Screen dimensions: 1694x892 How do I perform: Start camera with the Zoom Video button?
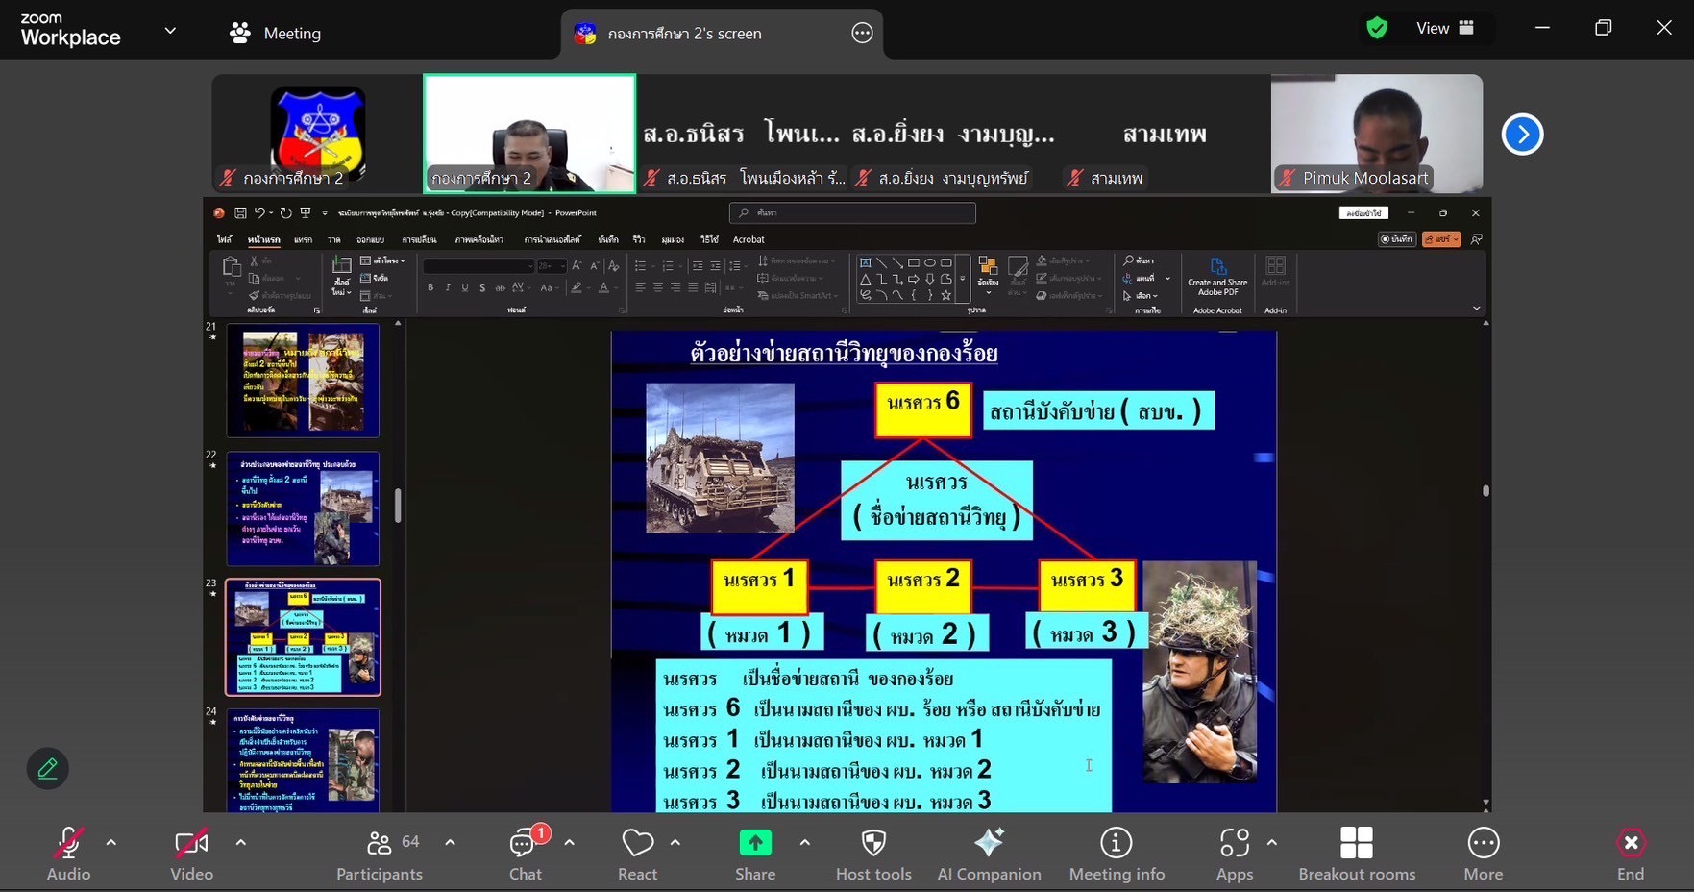coord(191,853)
